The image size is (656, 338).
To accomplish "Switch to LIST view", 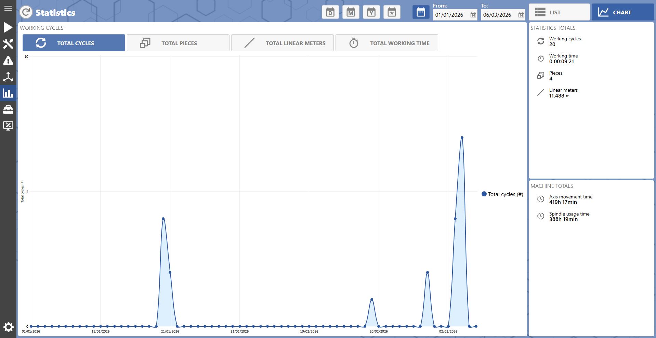I will pos(559,12).
